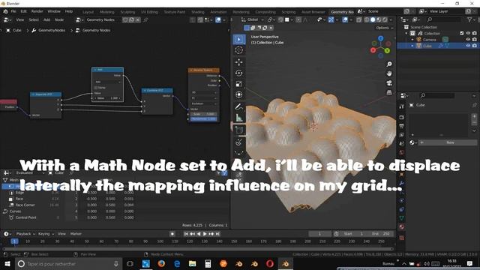Screen dimensions: 480x270
Task: Enable Clamp checkbox on the Math node
Action: click(x=96, y=88)
